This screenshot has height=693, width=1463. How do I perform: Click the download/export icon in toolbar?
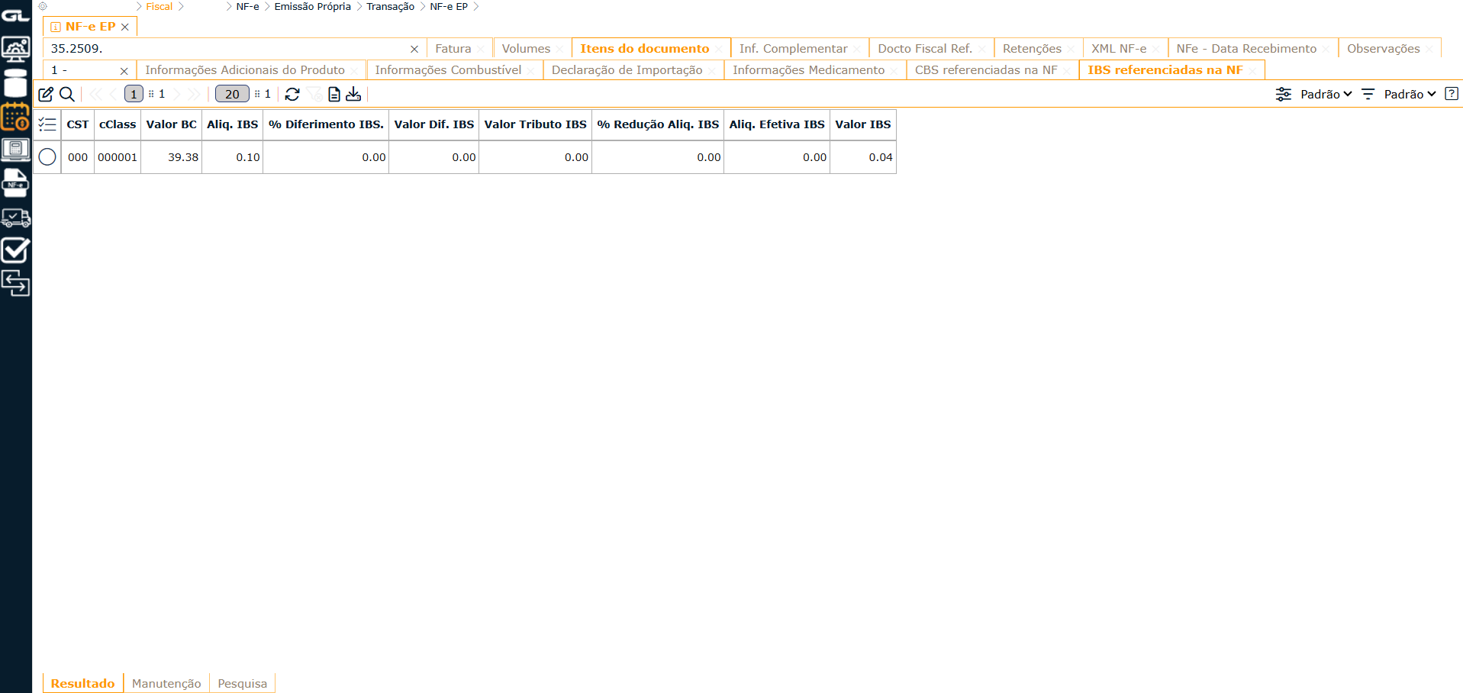coord(353,94)
